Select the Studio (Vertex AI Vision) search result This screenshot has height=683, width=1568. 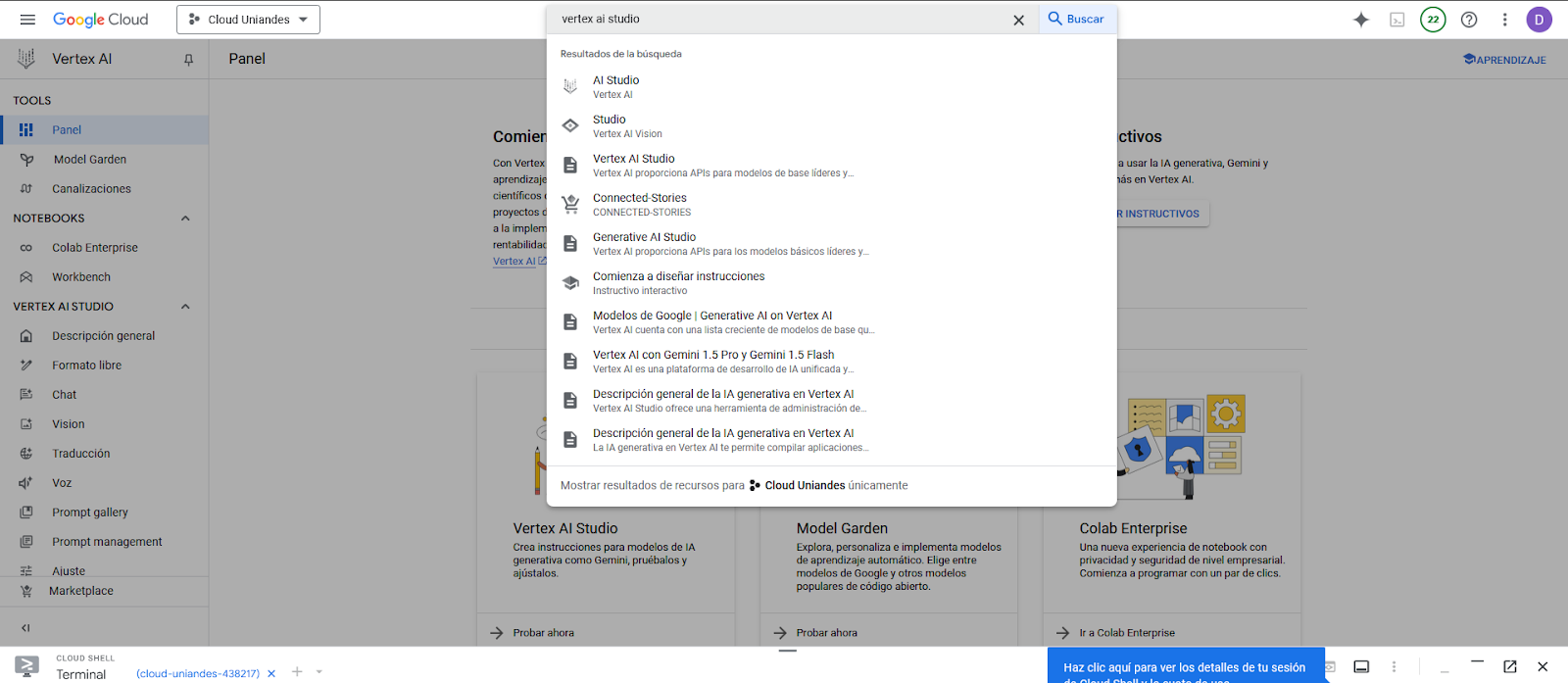coord(831,125)
